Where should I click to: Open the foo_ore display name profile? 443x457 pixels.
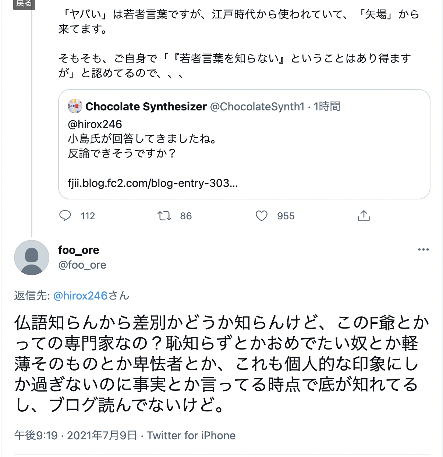click(x=79, y=250)
